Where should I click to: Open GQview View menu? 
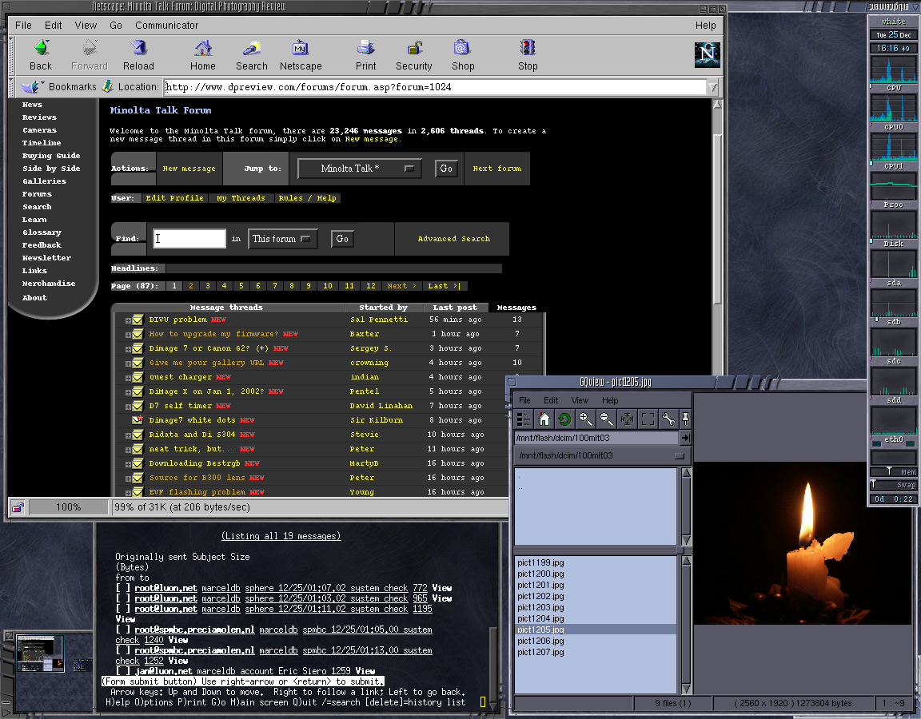(x=580, y=400)
